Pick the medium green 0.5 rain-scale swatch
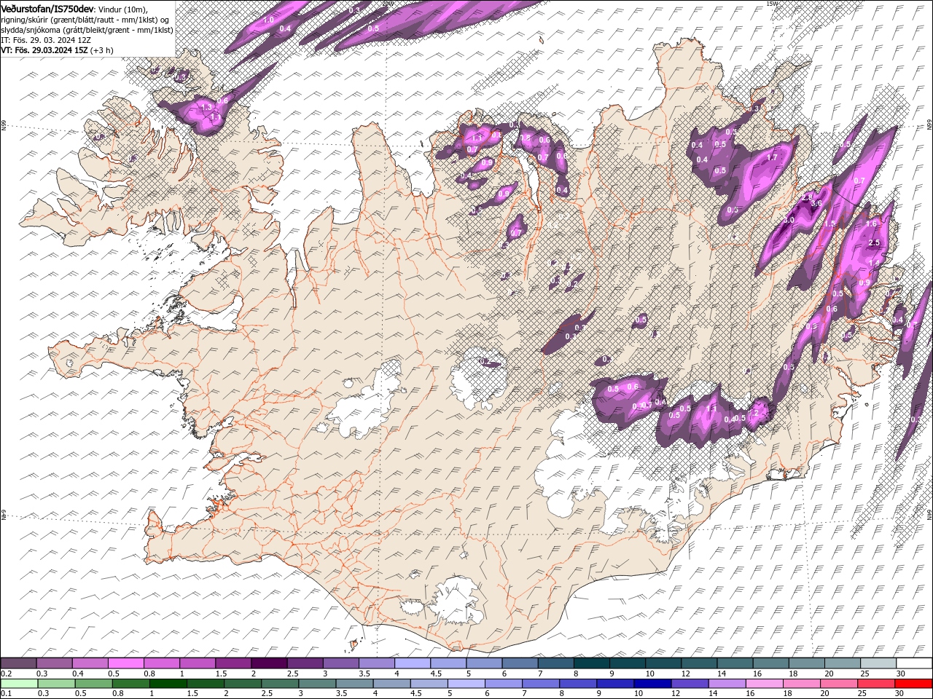Screen dimensions: 933x699 (x=93, y=684)
